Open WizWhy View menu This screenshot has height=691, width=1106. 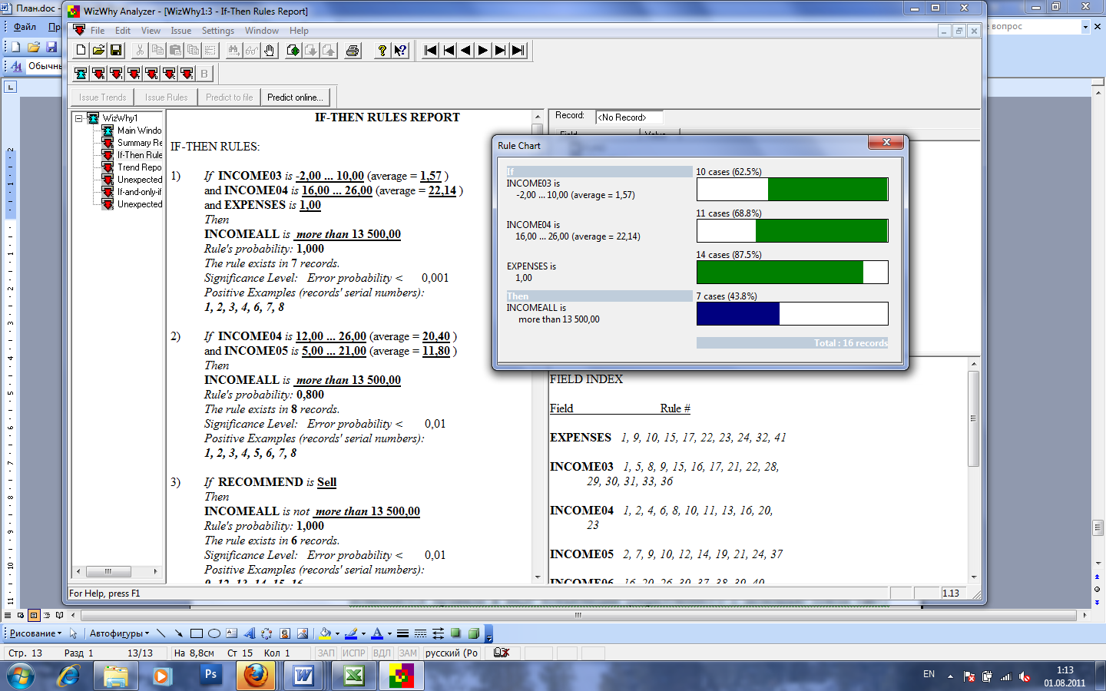tap(151, 31)
